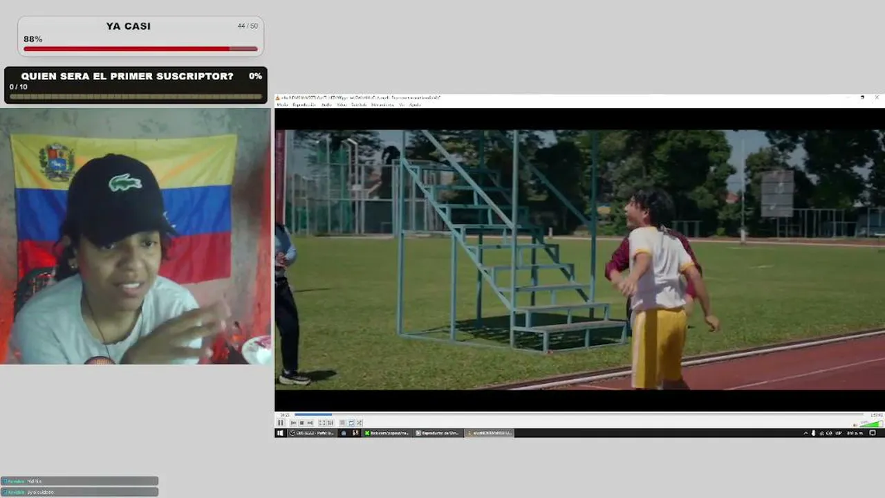Open the Windows Start menu
Viewport: 885px width, 498px height.
(x=280, y=433)
